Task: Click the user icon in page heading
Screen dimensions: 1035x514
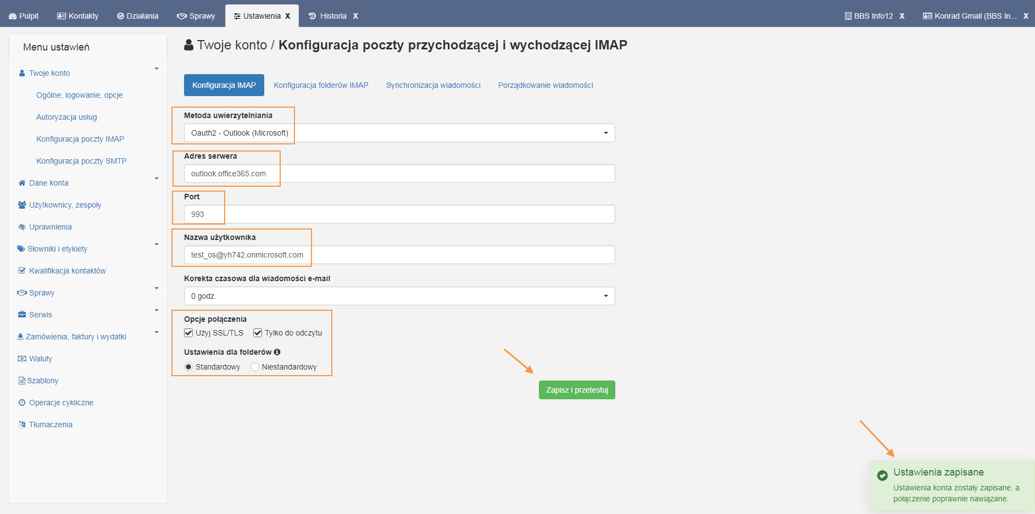Action: click(x=188, y=45)
